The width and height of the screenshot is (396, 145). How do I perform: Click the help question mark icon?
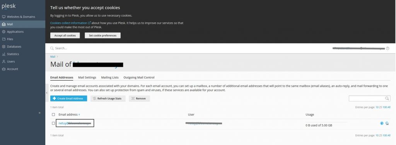point(387,48)
